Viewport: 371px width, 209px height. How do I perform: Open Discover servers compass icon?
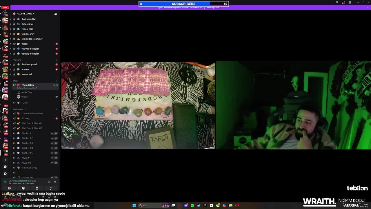click(5, 174)
